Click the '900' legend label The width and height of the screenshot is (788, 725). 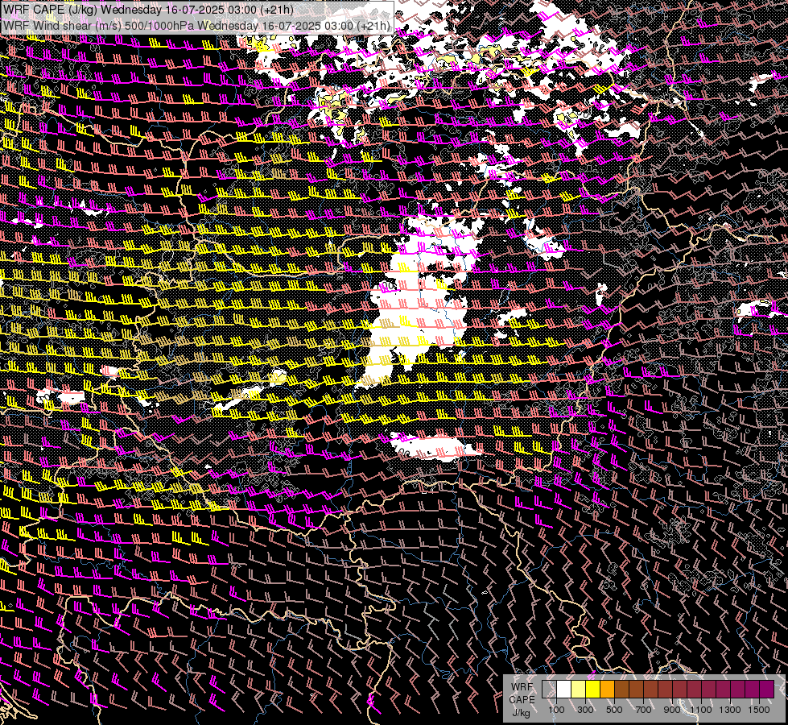coord(672,710)
